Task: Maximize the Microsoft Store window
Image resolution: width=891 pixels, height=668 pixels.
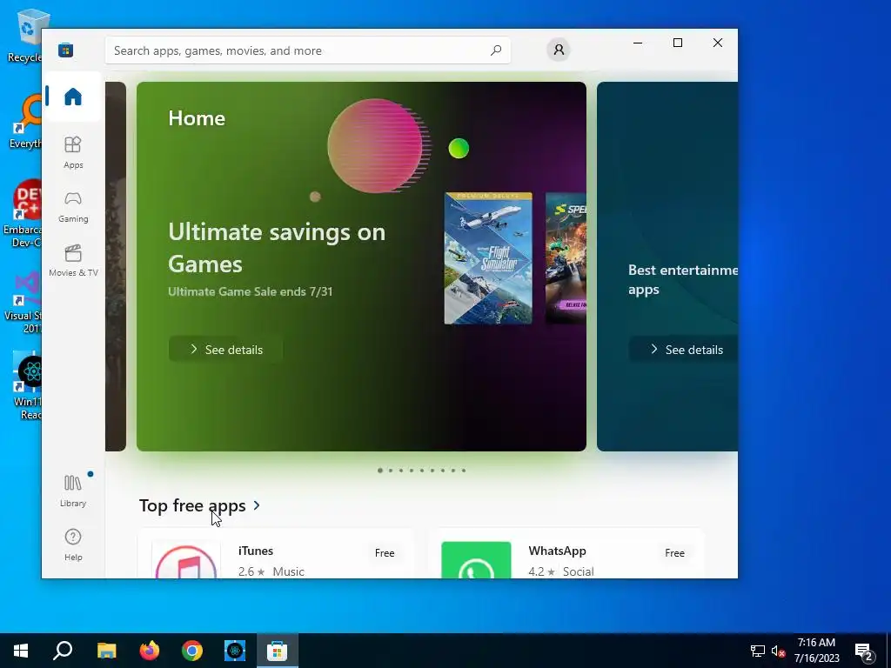Action: click(x=677, y=43)
